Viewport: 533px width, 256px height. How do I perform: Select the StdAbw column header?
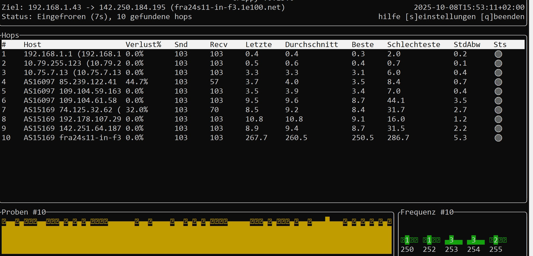(467, 45)
